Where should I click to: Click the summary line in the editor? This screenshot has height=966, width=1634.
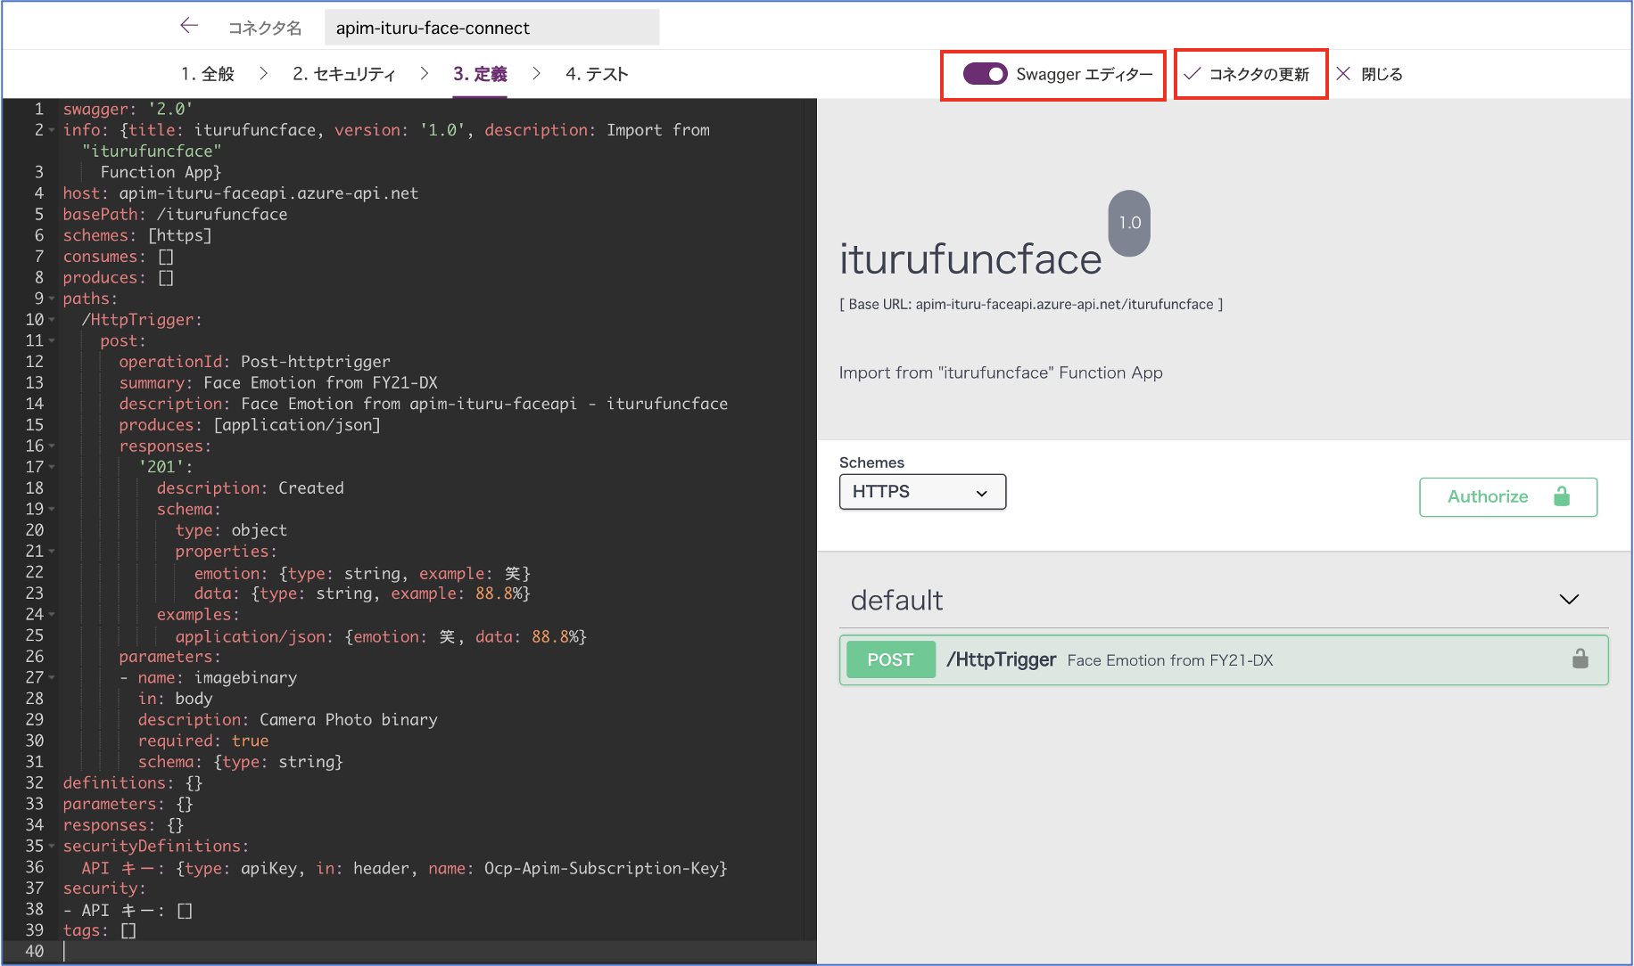[x=278, y=383]
